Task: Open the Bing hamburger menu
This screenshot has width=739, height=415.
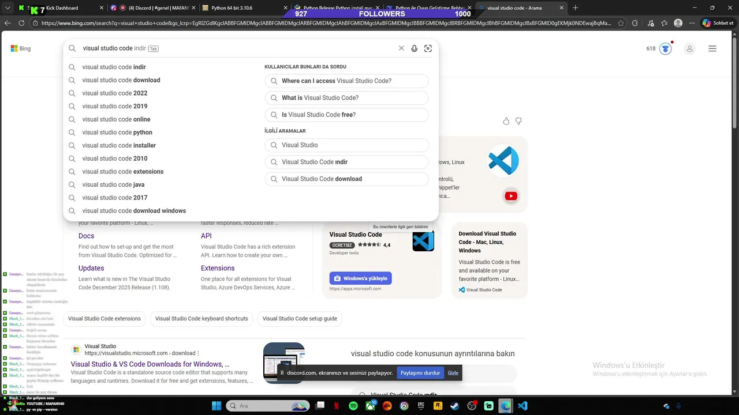Action: (712, 48)
